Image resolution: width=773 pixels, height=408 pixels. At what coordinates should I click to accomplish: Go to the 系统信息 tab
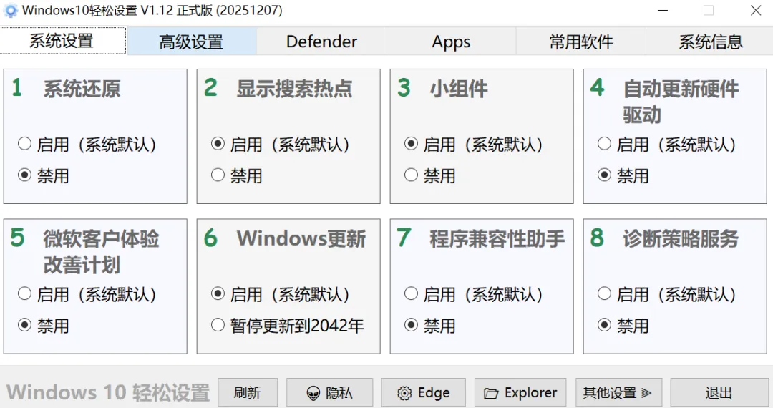710,42
